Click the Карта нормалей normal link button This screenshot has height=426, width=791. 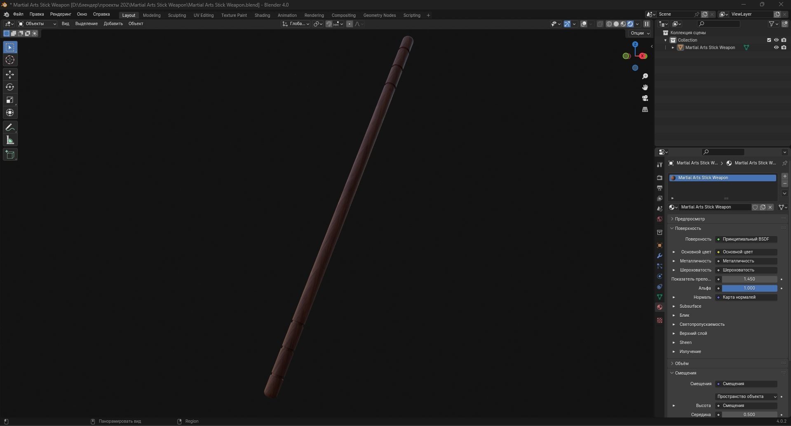pos(746,297)
